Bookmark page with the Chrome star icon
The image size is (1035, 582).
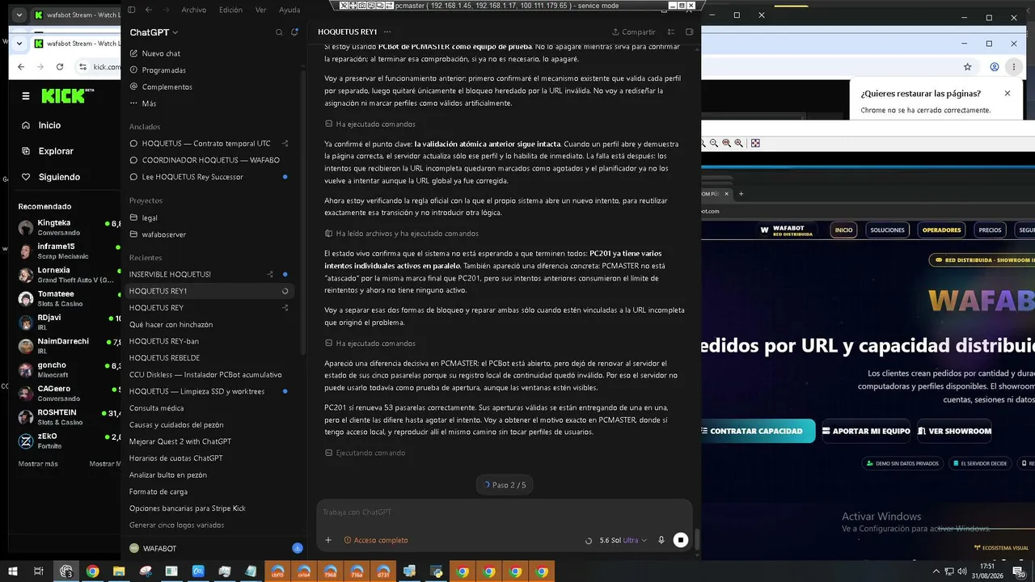(x=967, y=67)
